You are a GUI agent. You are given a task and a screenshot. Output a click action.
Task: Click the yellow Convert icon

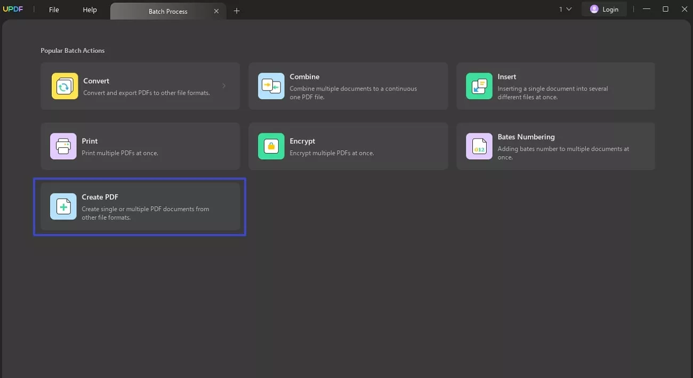65,86
